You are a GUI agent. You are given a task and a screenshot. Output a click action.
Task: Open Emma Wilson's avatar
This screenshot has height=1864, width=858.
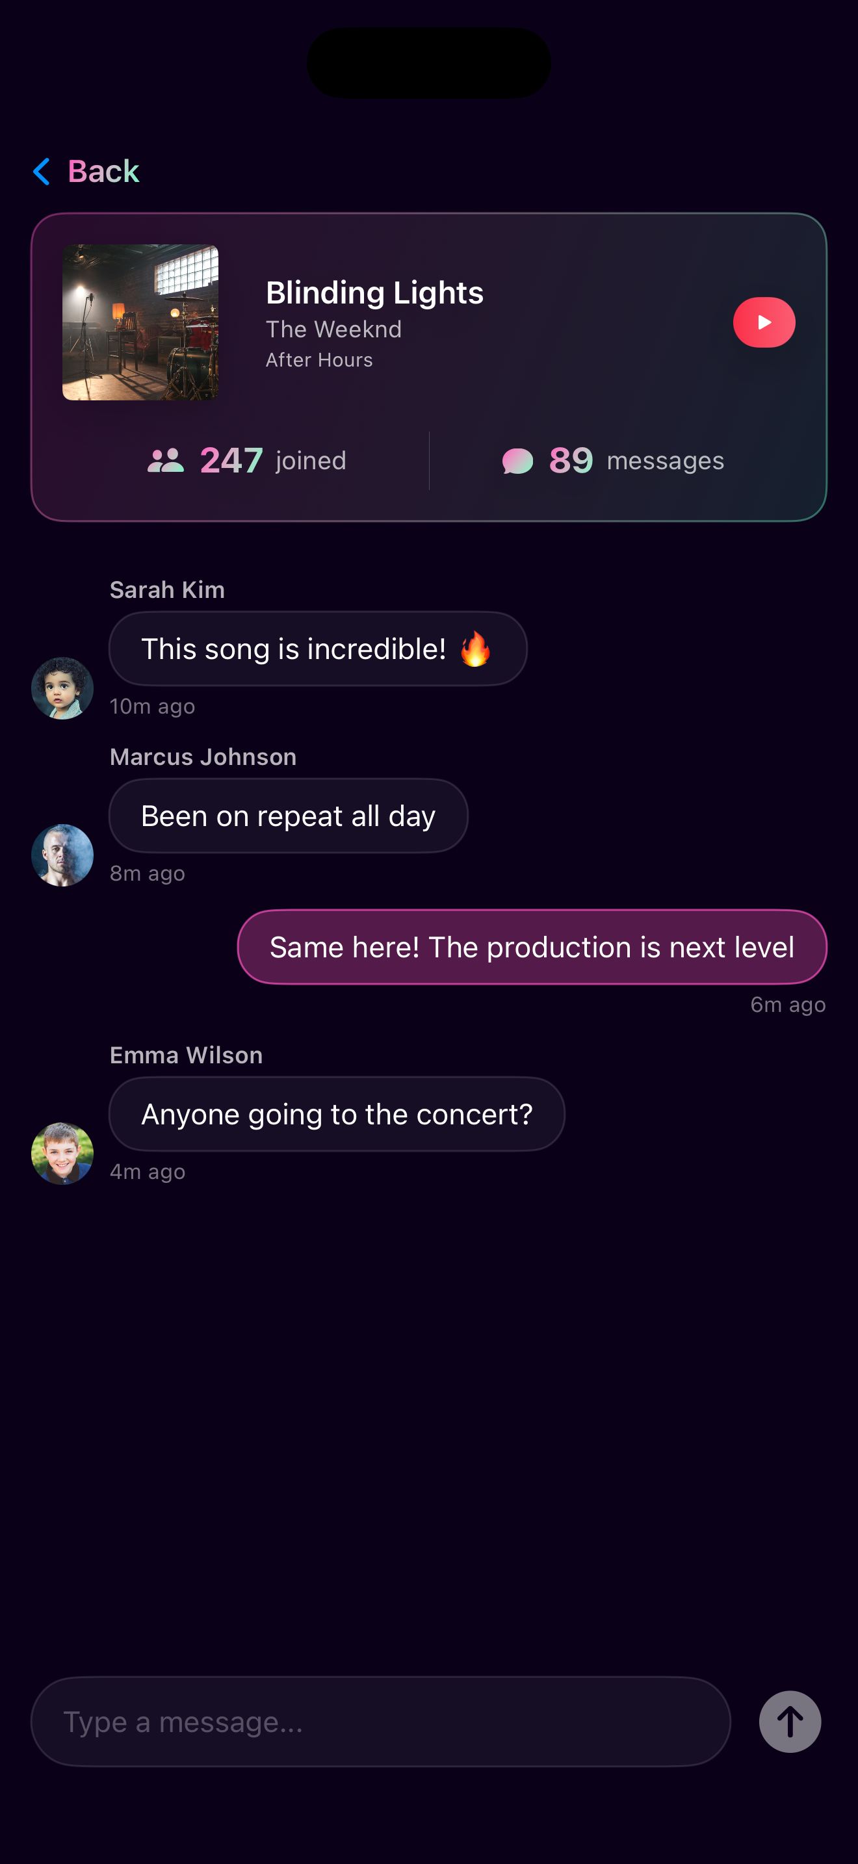[x=62, y=1153]
